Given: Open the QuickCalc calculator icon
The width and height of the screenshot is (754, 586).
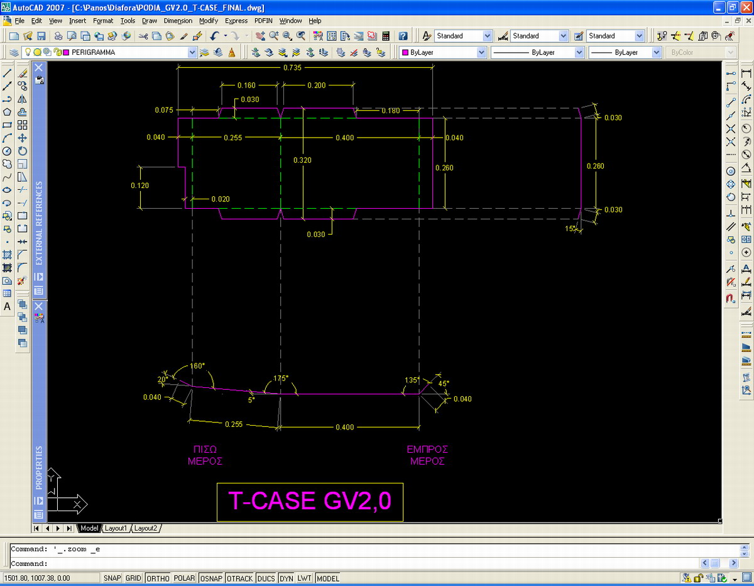Looking at the screenshot, I should coord(386,36).
